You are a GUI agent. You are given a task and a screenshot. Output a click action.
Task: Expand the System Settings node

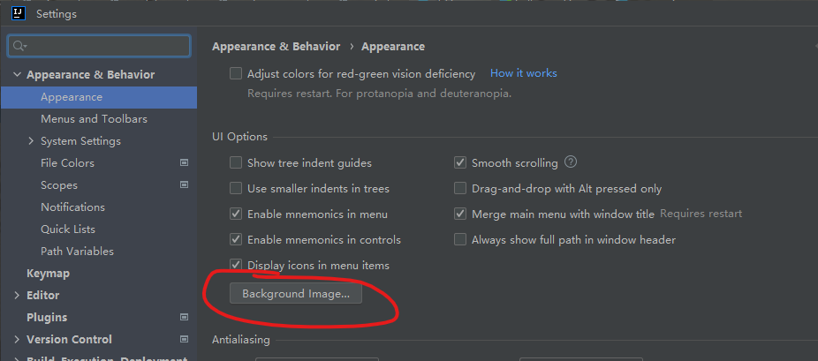click(x=32, y=141)
